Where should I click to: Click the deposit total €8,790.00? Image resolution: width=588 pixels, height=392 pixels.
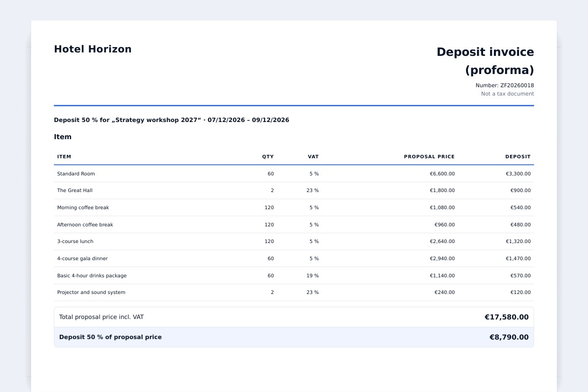pos(509,337)
